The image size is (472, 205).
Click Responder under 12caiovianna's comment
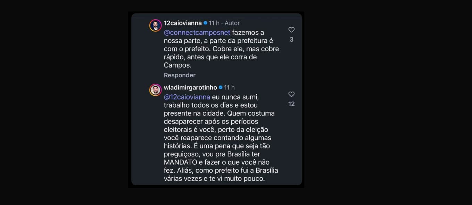point(180,75)
